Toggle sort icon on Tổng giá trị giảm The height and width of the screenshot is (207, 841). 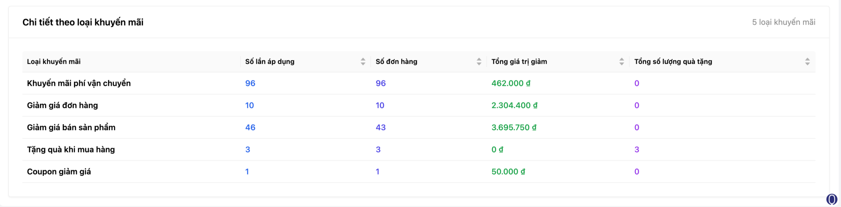point(621,62)
